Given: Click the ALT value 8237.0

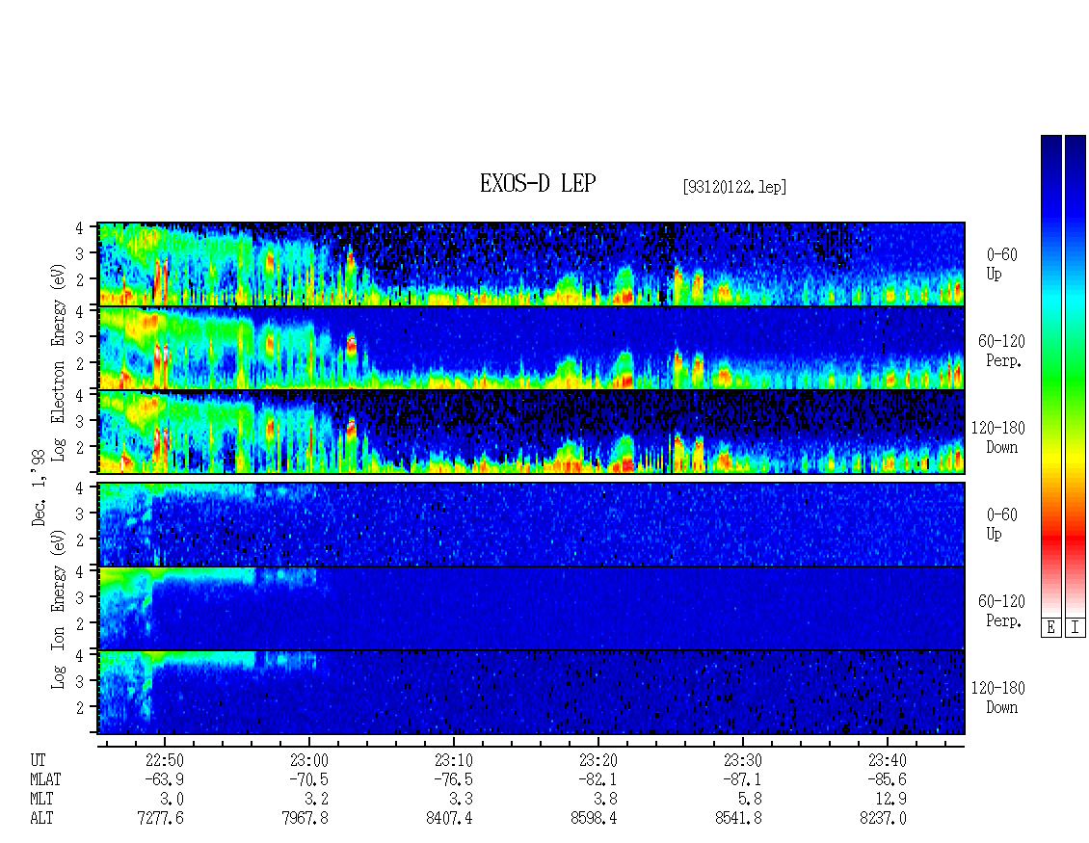Looking at the screenshot, I should click(x=884, y=818).
